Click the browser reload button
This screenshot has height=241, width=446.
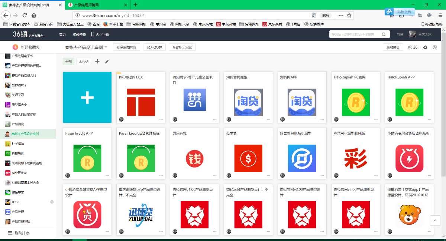coord(25,15)
